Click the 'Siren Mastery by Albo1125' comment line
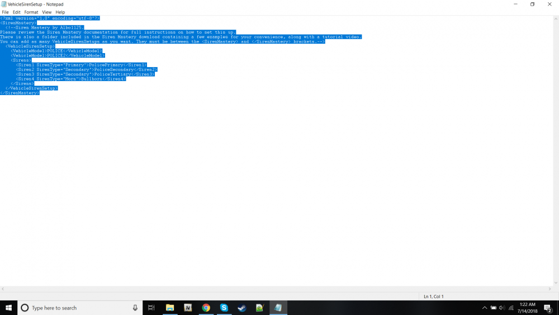This screenshot has height=315, width=559. pos(45,27)
